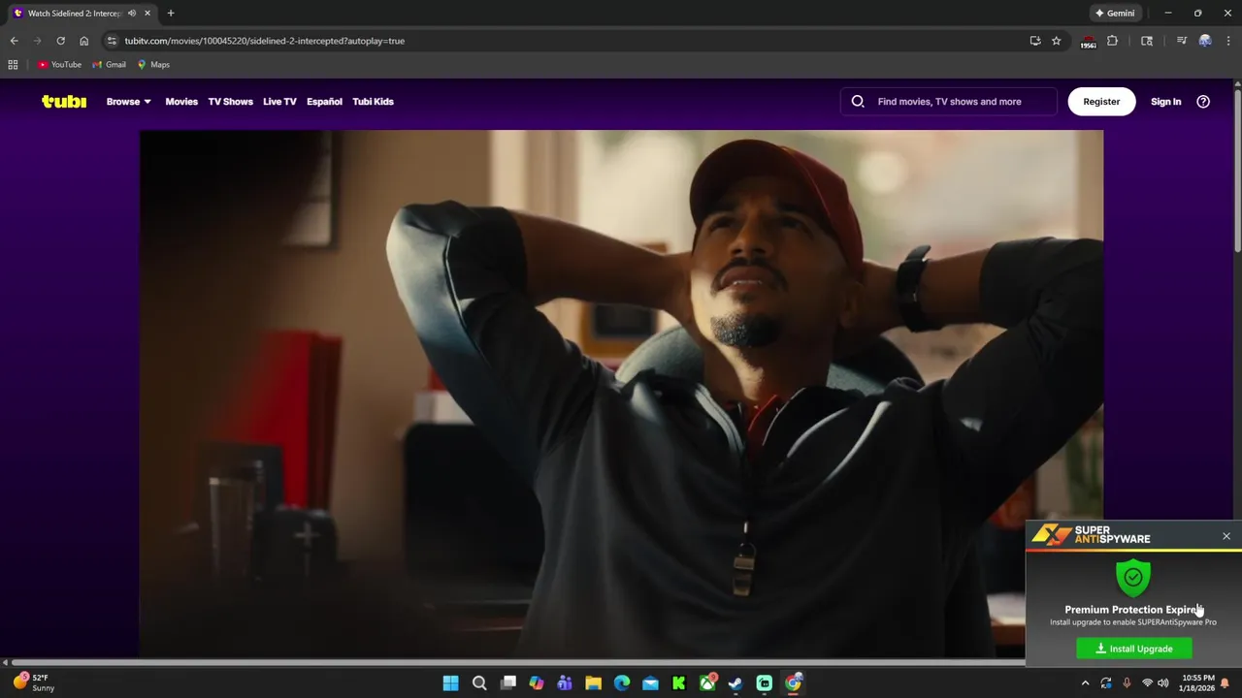Open File Explorer from taskbar
Screen dimensions: 1242x698
(594, 683)
